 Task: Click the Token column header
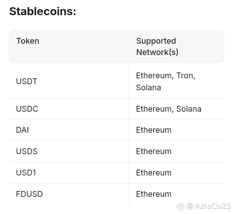coord(28,41)
